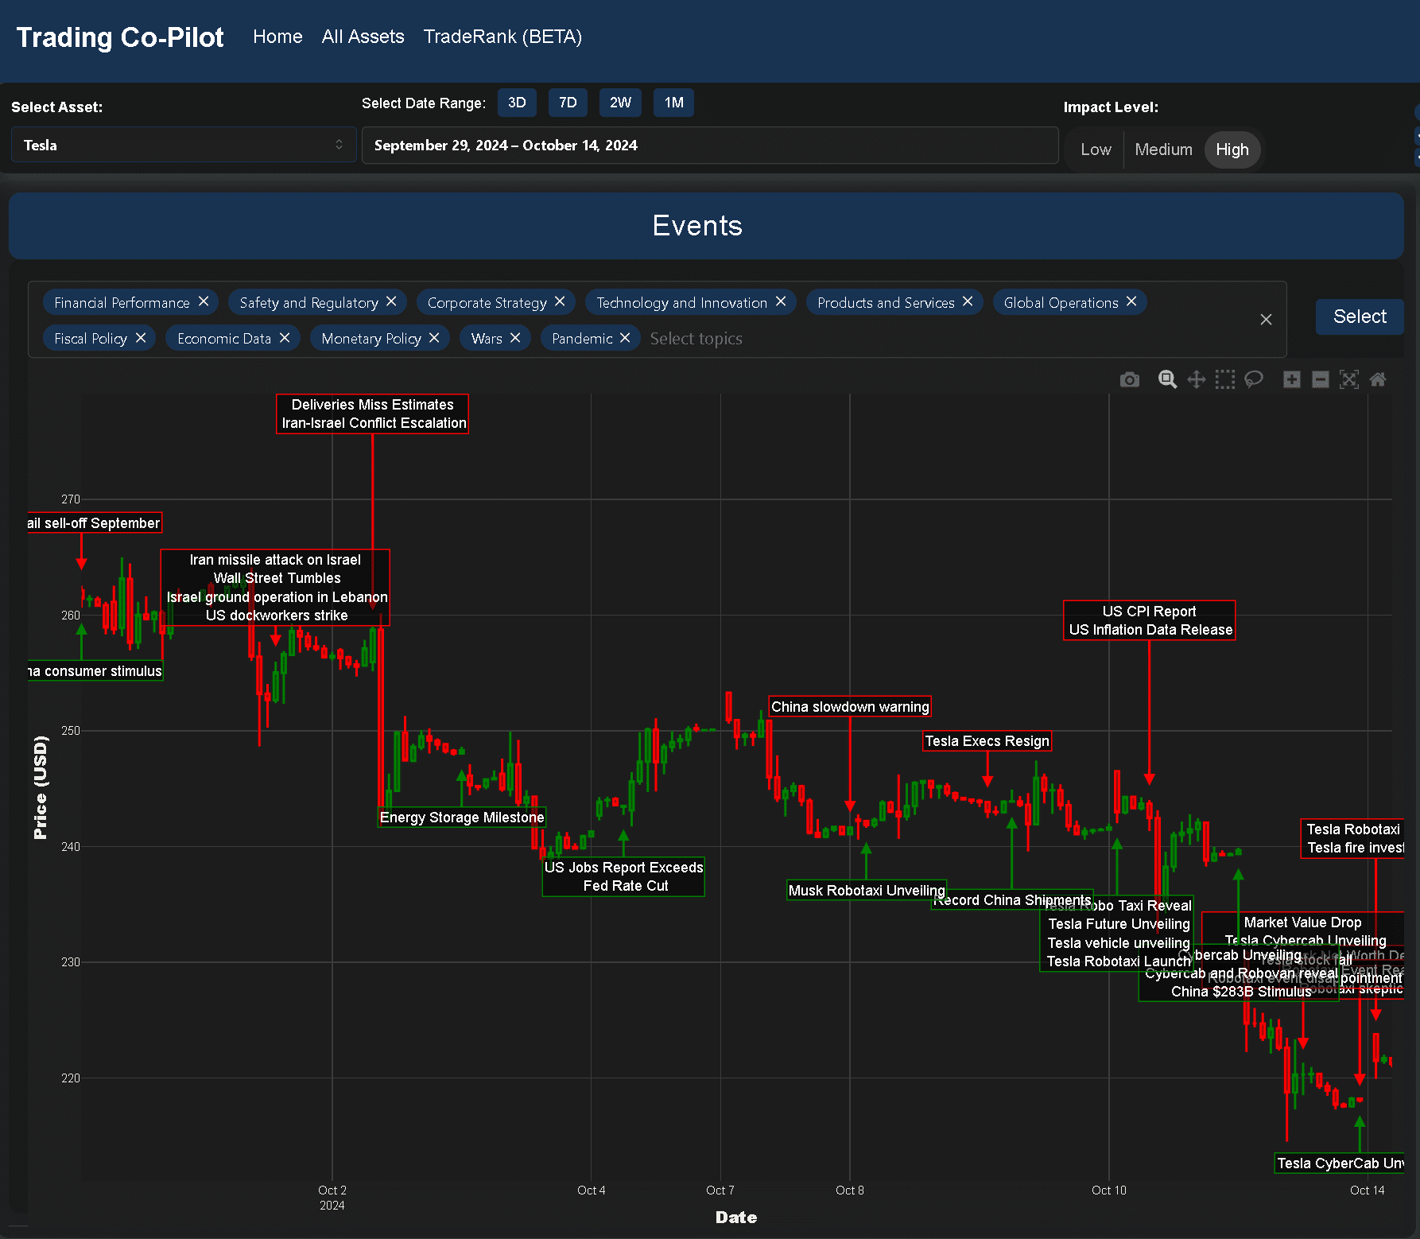Open All Assets page
Viewport: 1420px width, 1239px height.
pyautogui.click(x=363, y=37)
